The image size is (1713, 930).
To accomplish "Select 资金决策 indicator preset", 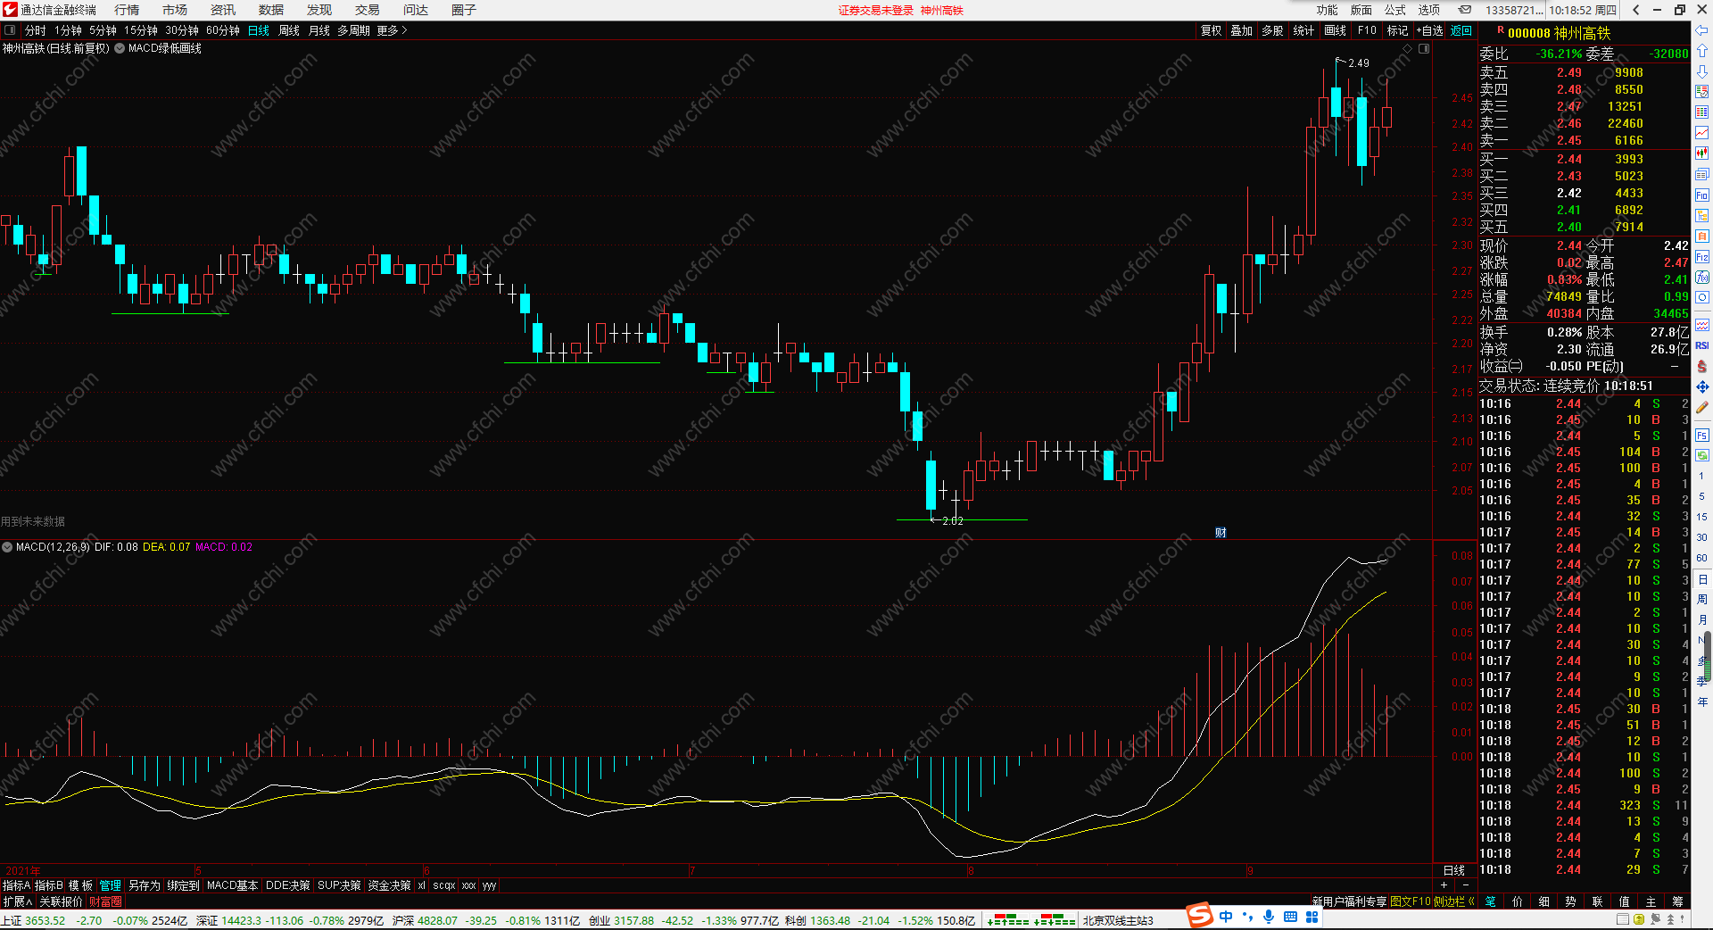I will [x=389, y=885].
